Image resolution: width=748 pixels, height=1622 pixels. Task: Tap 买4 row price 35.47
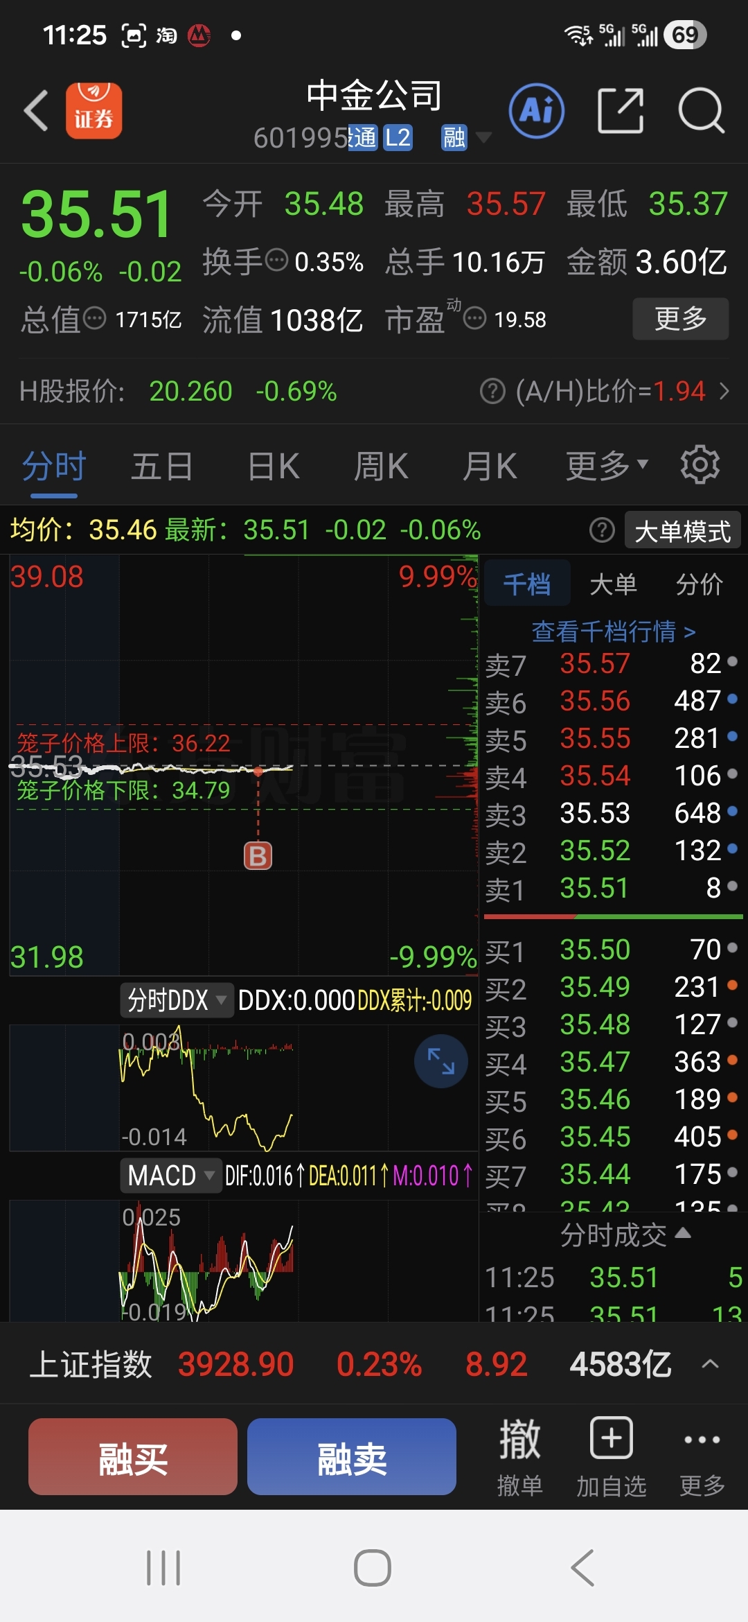595,1062
